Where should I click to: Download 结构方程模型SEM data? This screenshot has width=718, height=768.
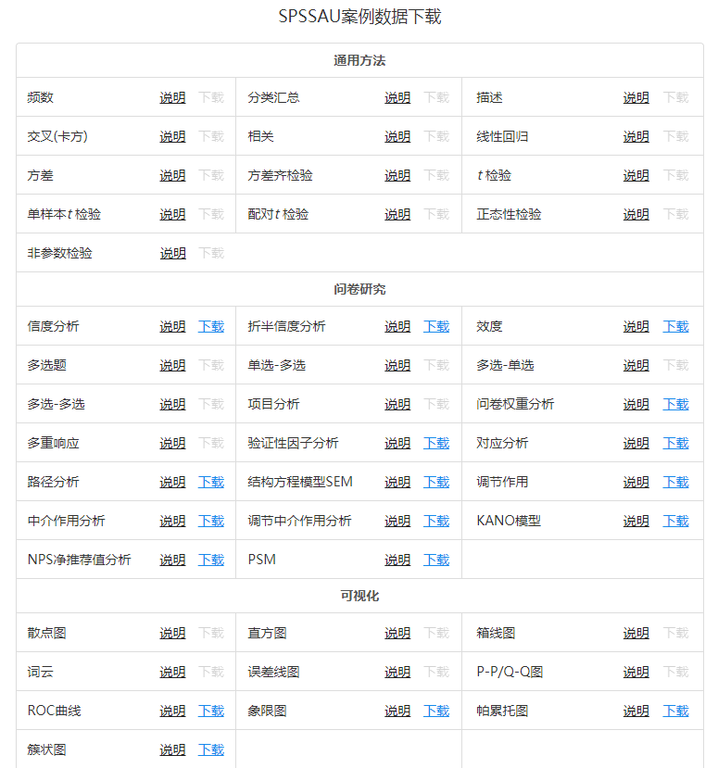tap(435, 482)
